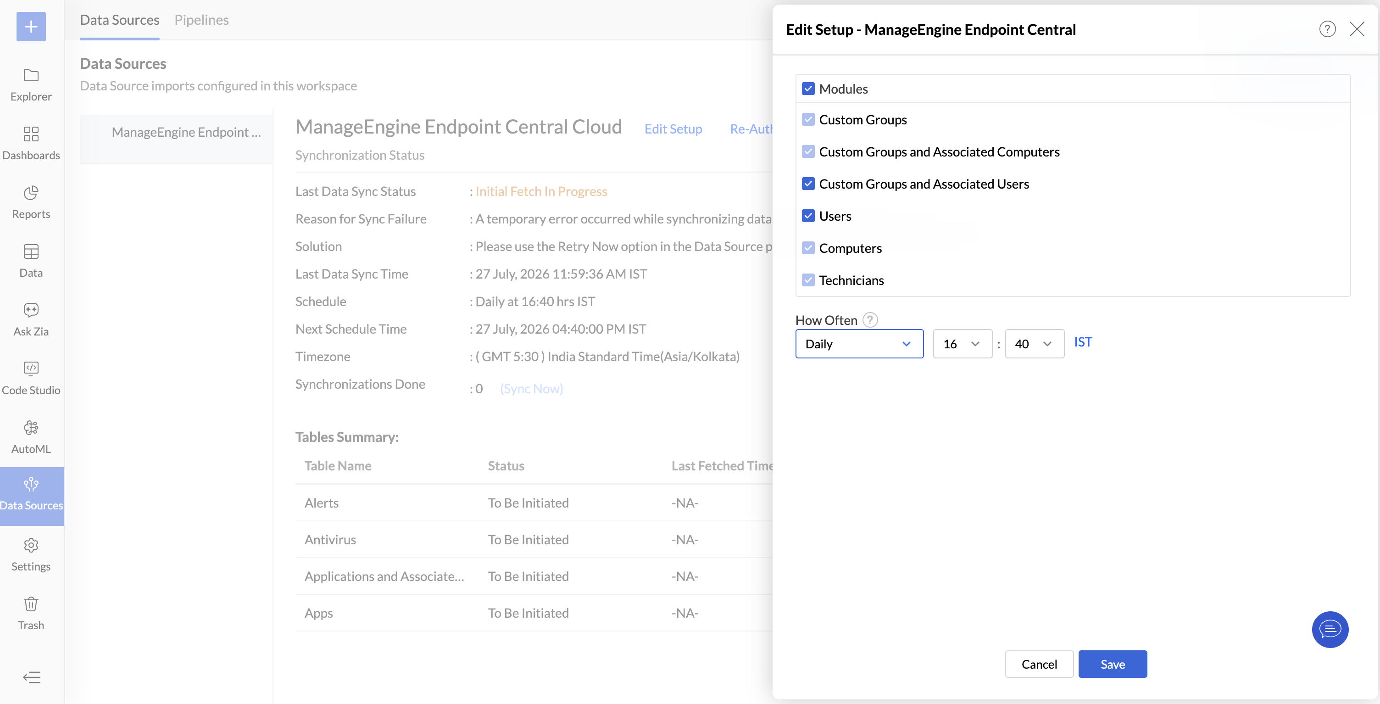The width and height of the screenshot is (1380, 704).
Task: Click the IST timezone link
Action: click(x=1083, y=342)
